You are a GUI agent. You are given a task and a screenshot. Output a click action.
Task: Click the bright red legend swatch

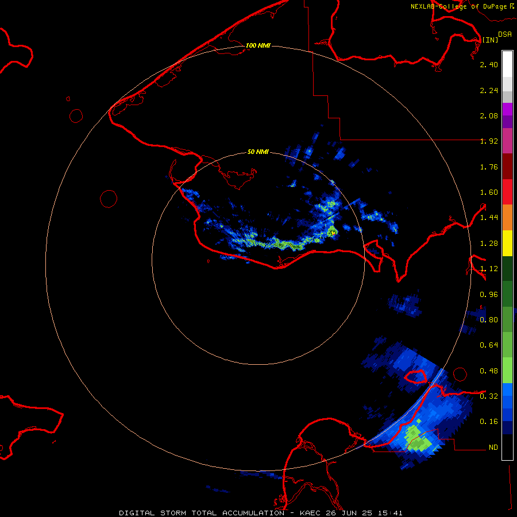(507, 192)
